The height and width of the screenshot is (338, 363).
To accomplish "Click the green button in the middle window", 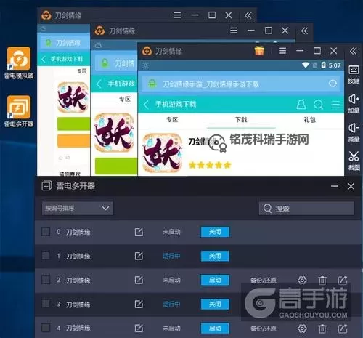I will [116, 166].
